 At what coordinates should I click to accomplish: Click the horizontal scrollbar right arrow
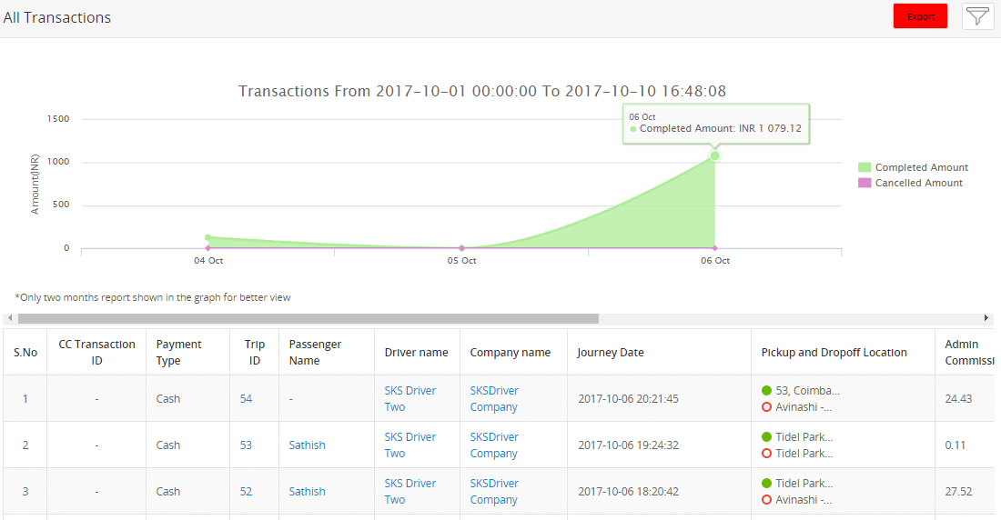tap(986, 318)
